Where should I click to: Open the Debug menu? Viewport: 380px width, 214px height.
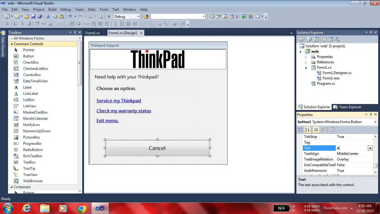coord(66,10)
